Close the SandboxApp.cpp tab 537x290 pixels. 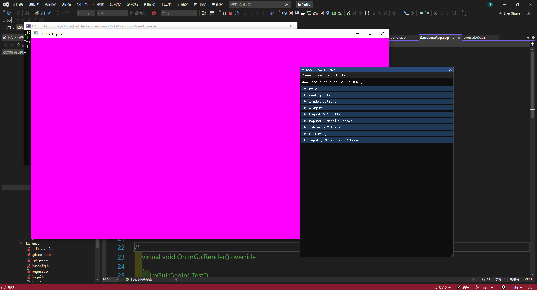(459, 38)
